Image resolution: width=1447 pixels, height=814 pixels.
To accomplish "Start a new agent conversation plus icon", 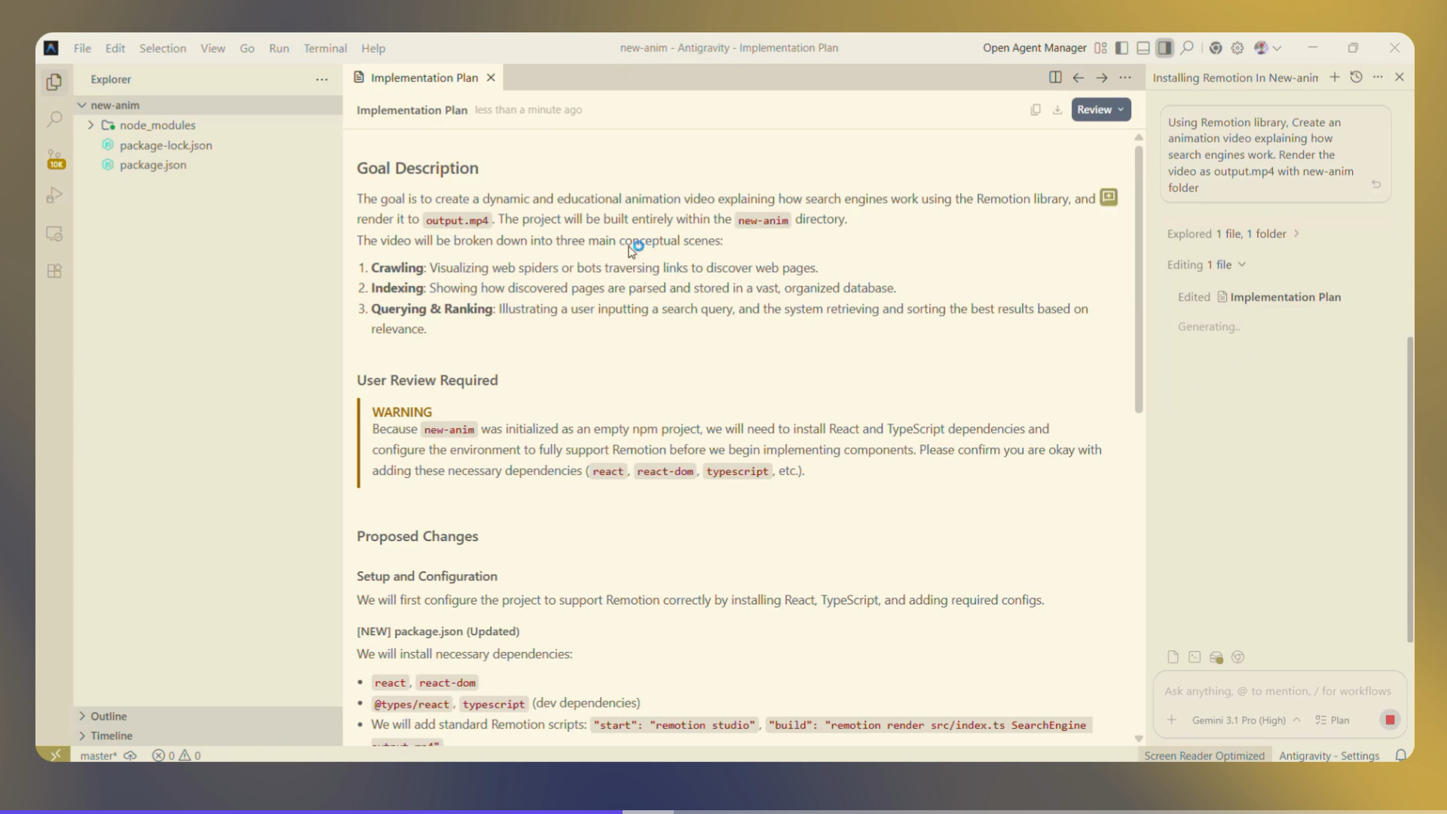I will point(1335,77).
